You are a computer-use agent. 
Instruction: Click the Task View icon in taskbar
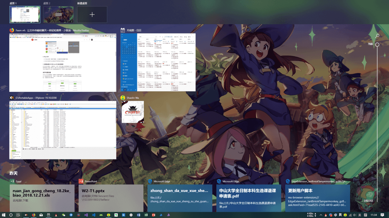18,215
